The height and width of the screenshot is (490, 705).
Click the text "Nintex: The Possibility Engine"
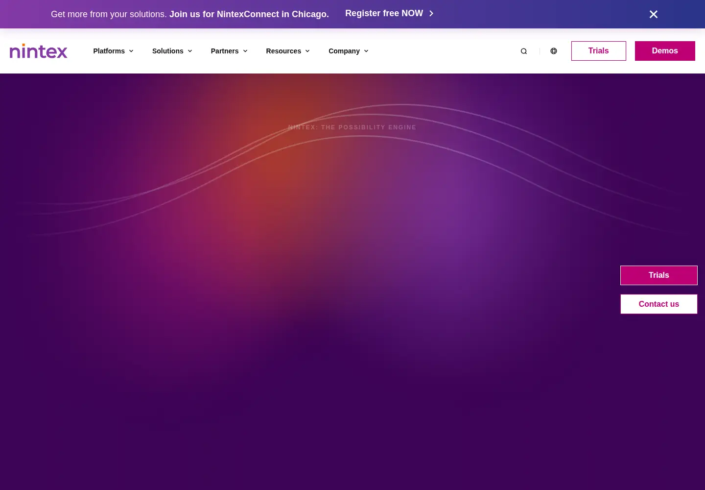[352, 127]
